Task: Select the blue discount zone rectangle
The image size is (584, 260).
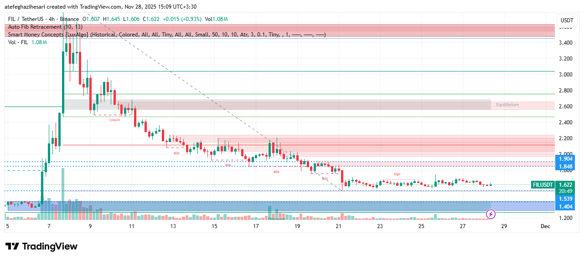Action: click(274, 206)
